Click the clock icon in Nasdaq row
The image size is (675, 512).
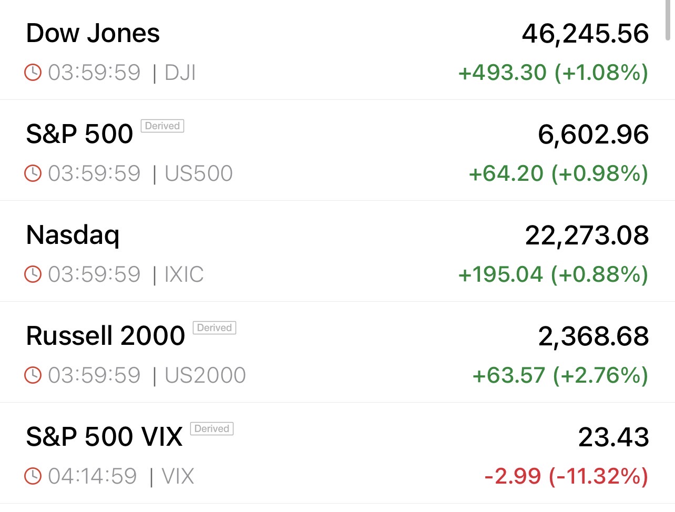(33, 274)
